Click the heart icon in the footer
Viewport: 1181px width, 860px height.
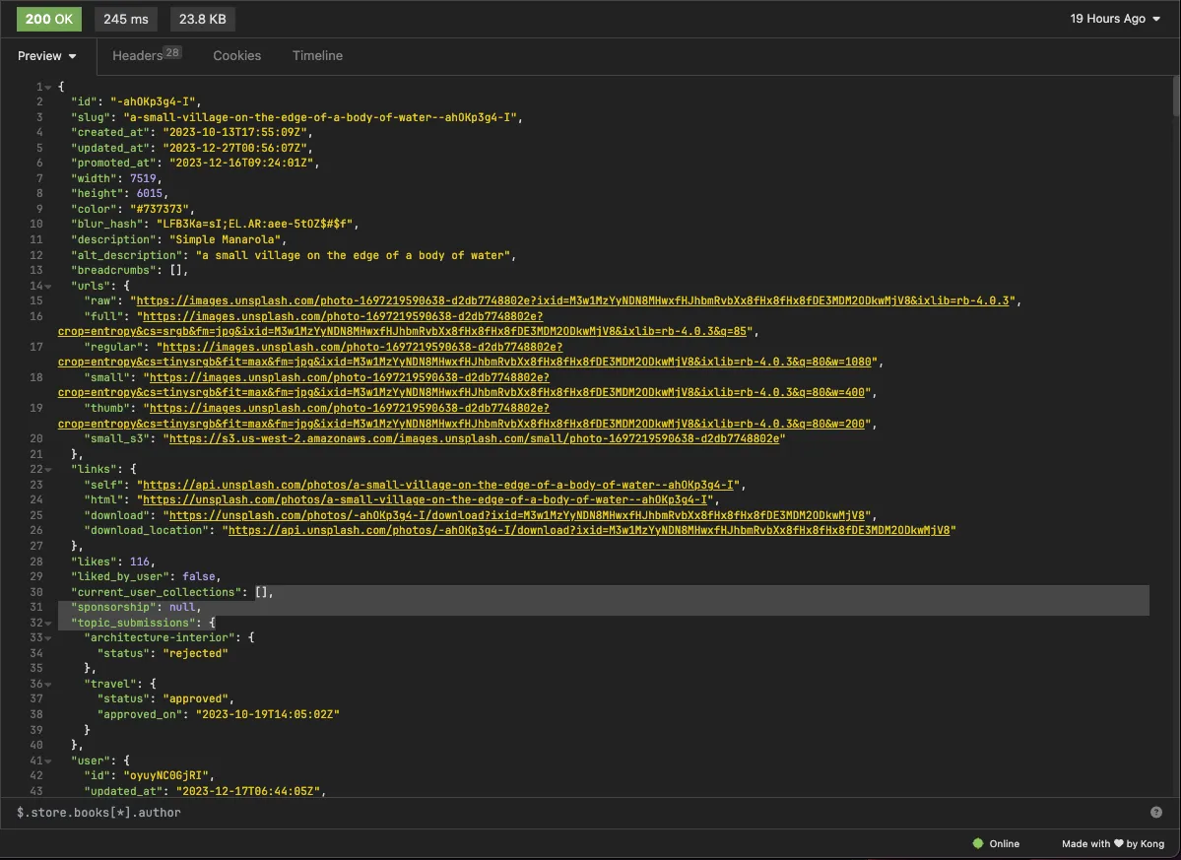tap(1119, 843)
